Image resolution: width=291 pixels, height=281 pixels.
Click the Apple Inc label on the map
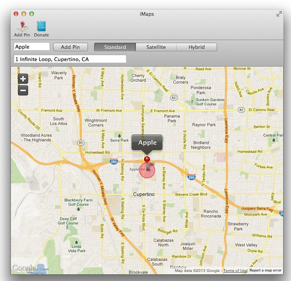click(137, 169)
